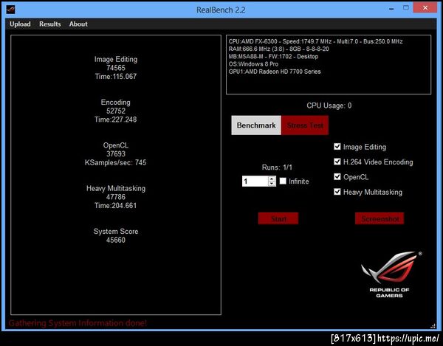Click the OpenCL score 37693
Image resolution: width=443 pixels, height=346 pixels.
pos(116,153)
